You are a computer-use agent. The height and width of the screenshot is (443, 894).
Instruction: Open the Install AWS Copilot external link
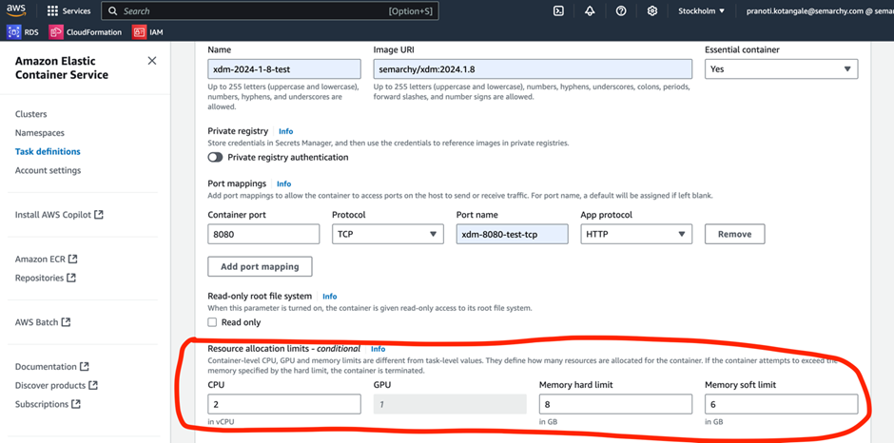pos(59,215)
